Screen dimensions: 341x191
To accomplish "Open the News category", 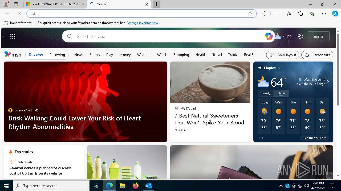I will click(79, 55).
